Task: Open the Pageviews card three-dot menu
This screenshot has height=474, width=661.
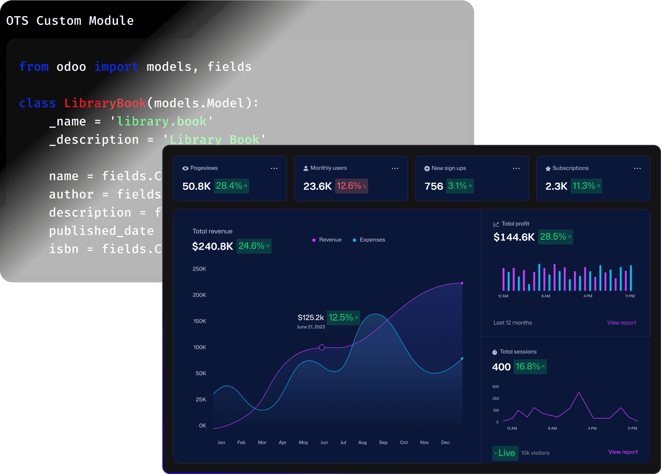Action: point(274,168)
